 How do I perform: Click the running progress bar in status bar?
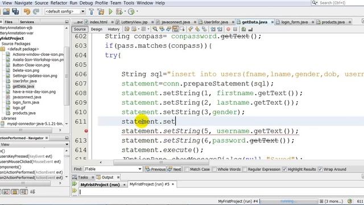pyautogui.click(x=289, y=201)
